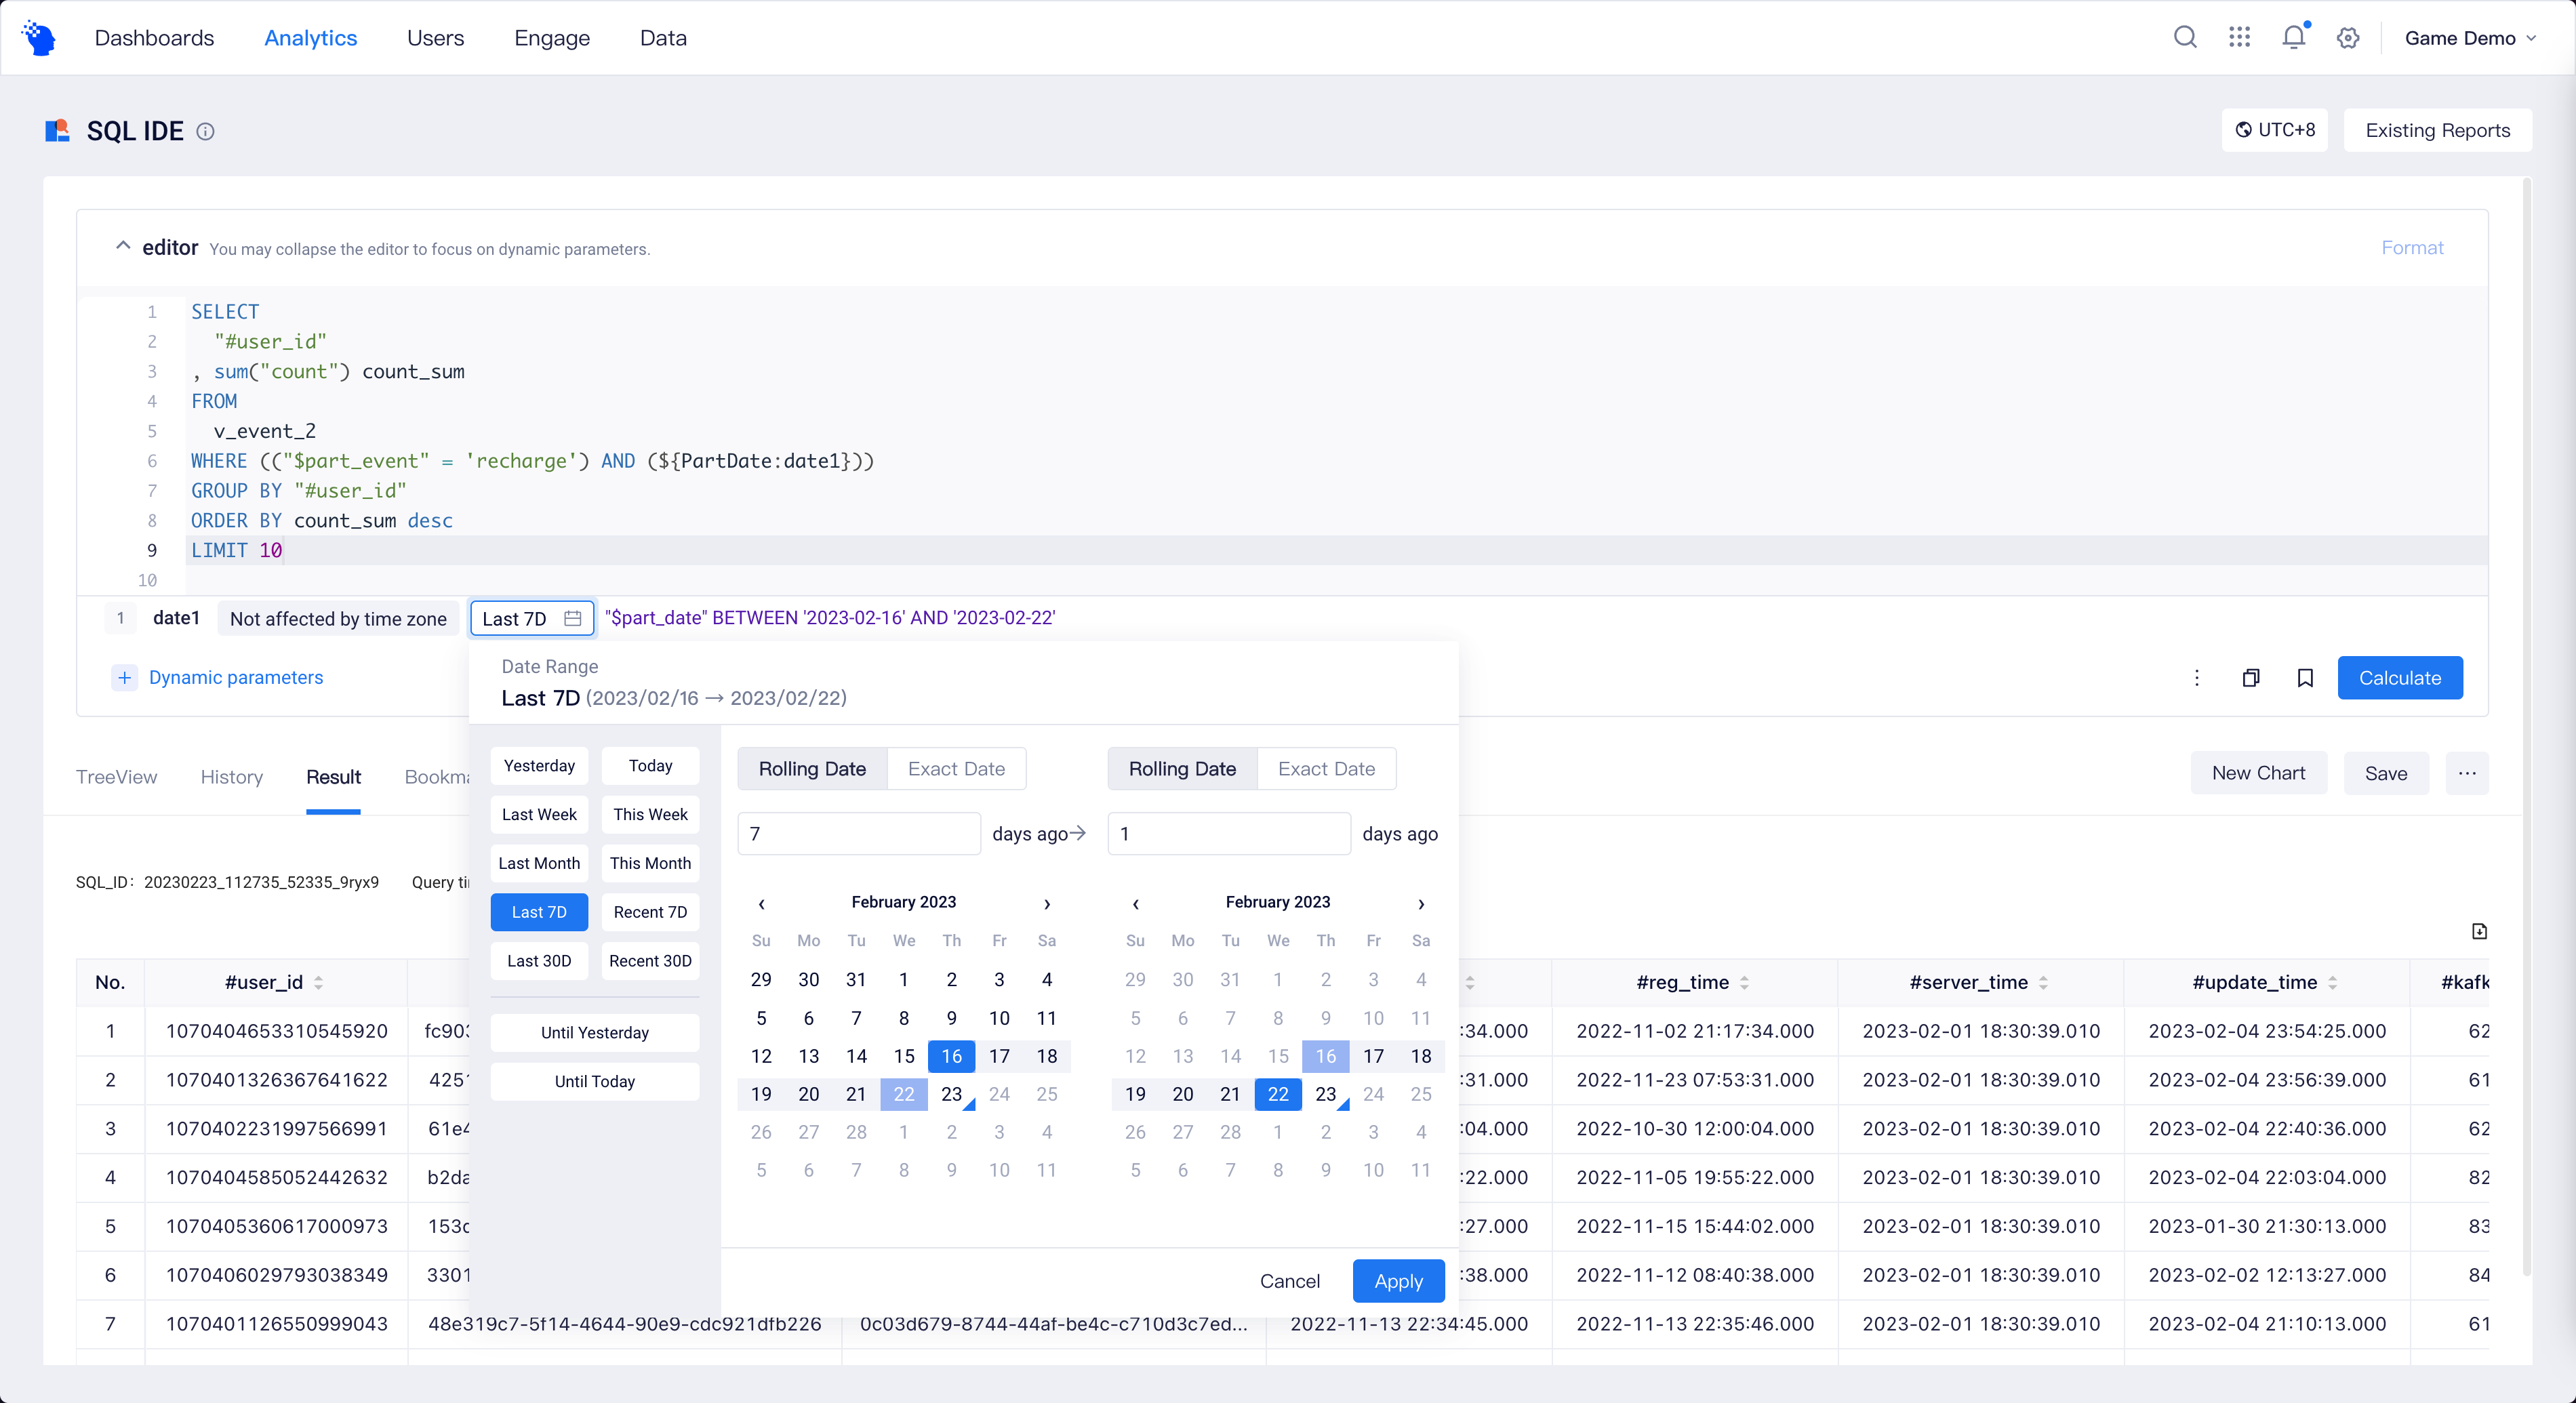Choose the This Month preset
2576x1403 pixels.
650,863
